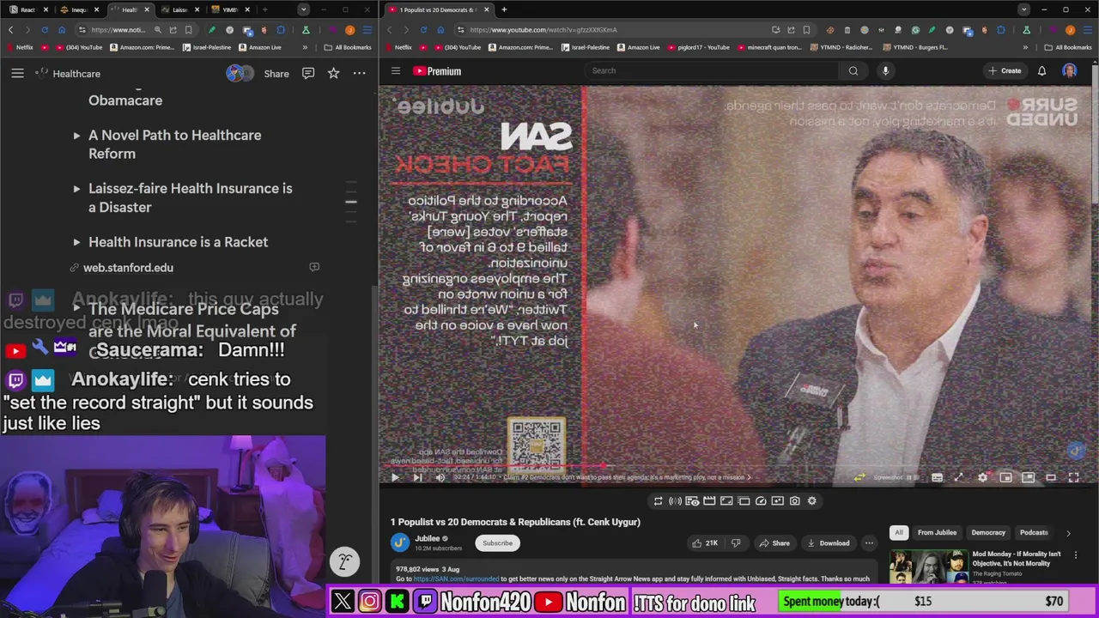Click the Share button in Notion
The height and width of the screenshot is (618, 1099).
coord(276,74)
